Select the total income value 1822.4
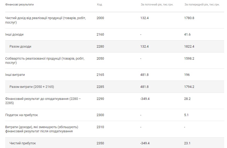The height and width of the screenshot is (148, 227). click(189, 47)
